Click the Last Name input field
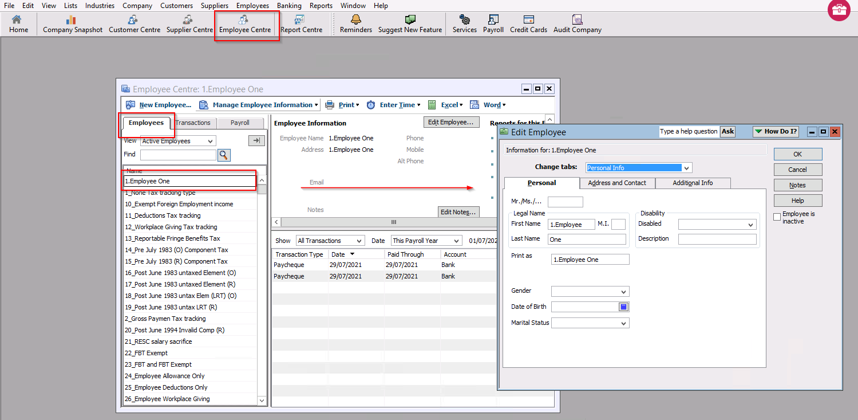This screenshot has width=858, height=420. click(x=587, y=240)
